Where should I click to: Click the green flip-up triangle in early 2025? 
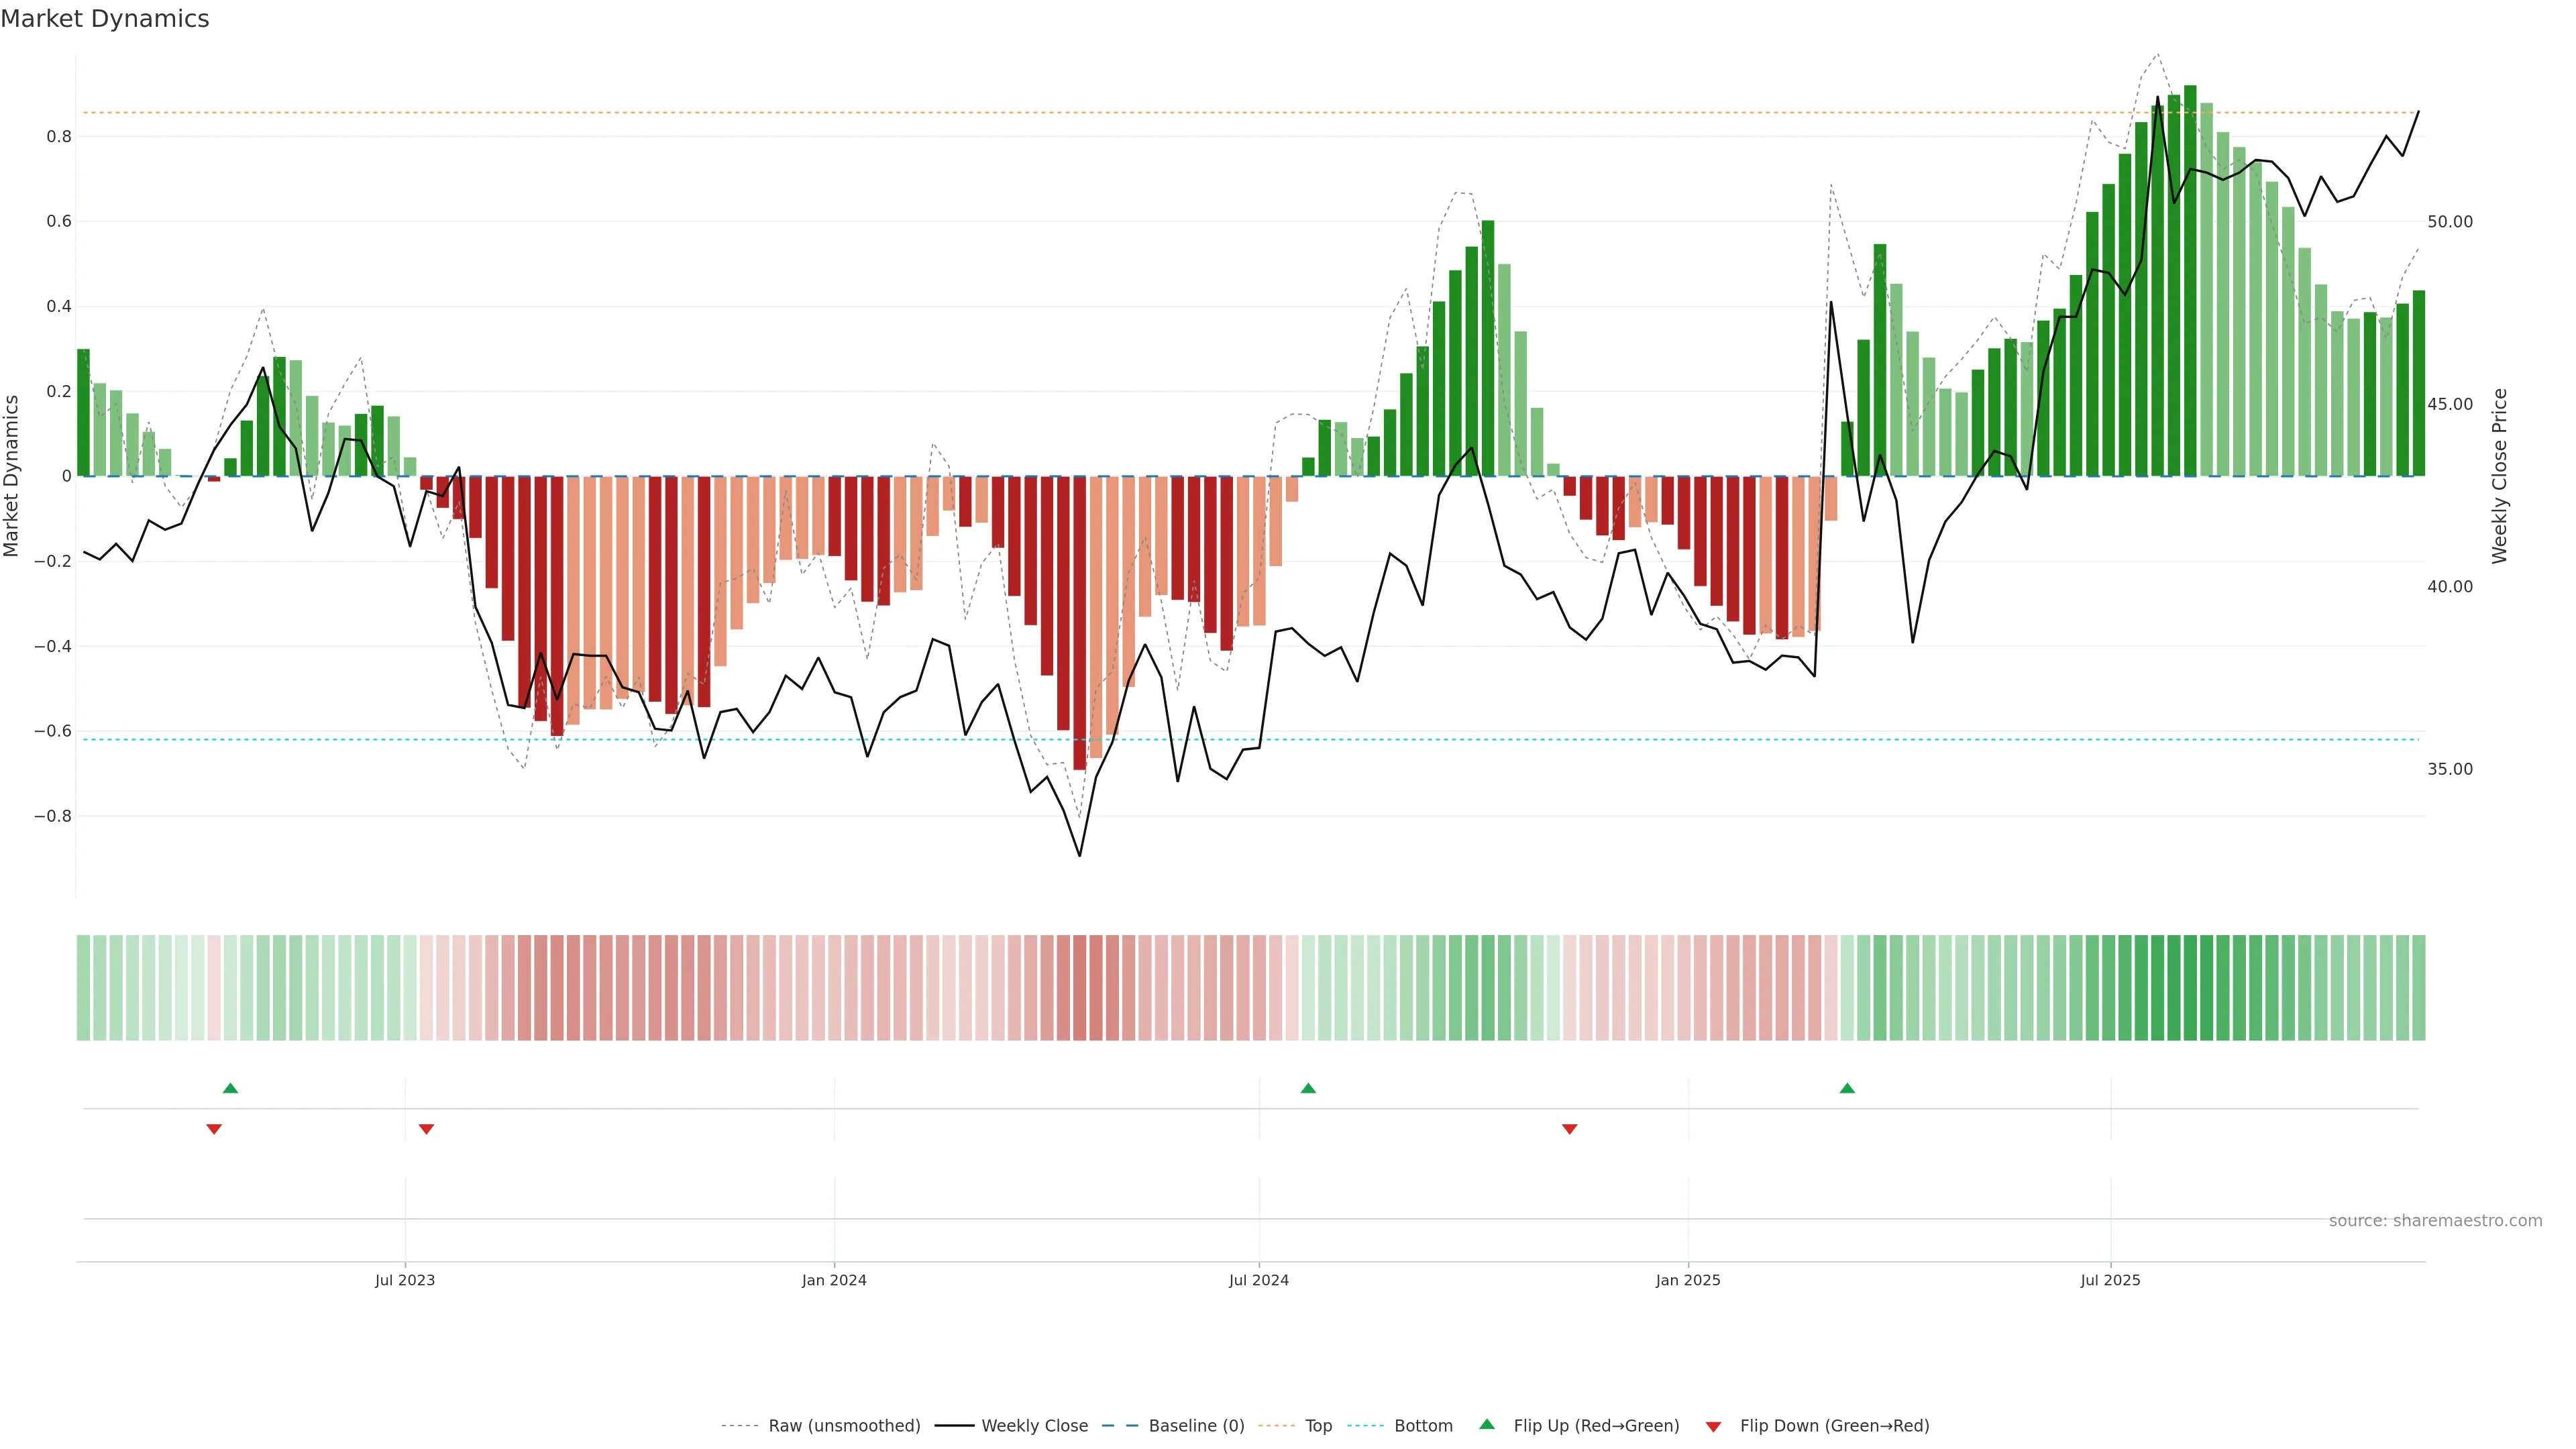coord(1847,1088)
